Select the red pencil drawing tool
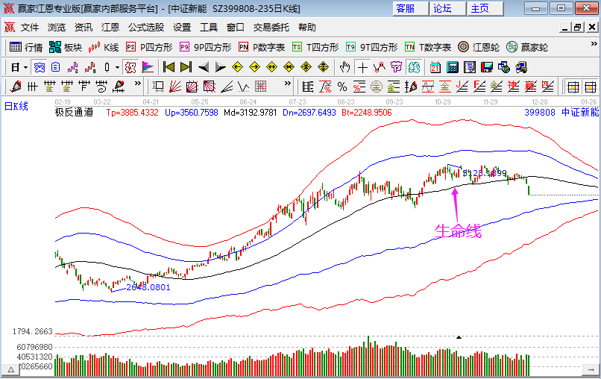The height and width of the screenshot is (379, 601). [x=16, y=87]
